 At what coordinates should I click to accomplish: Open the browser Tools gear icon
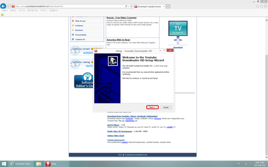click(265, 6)
